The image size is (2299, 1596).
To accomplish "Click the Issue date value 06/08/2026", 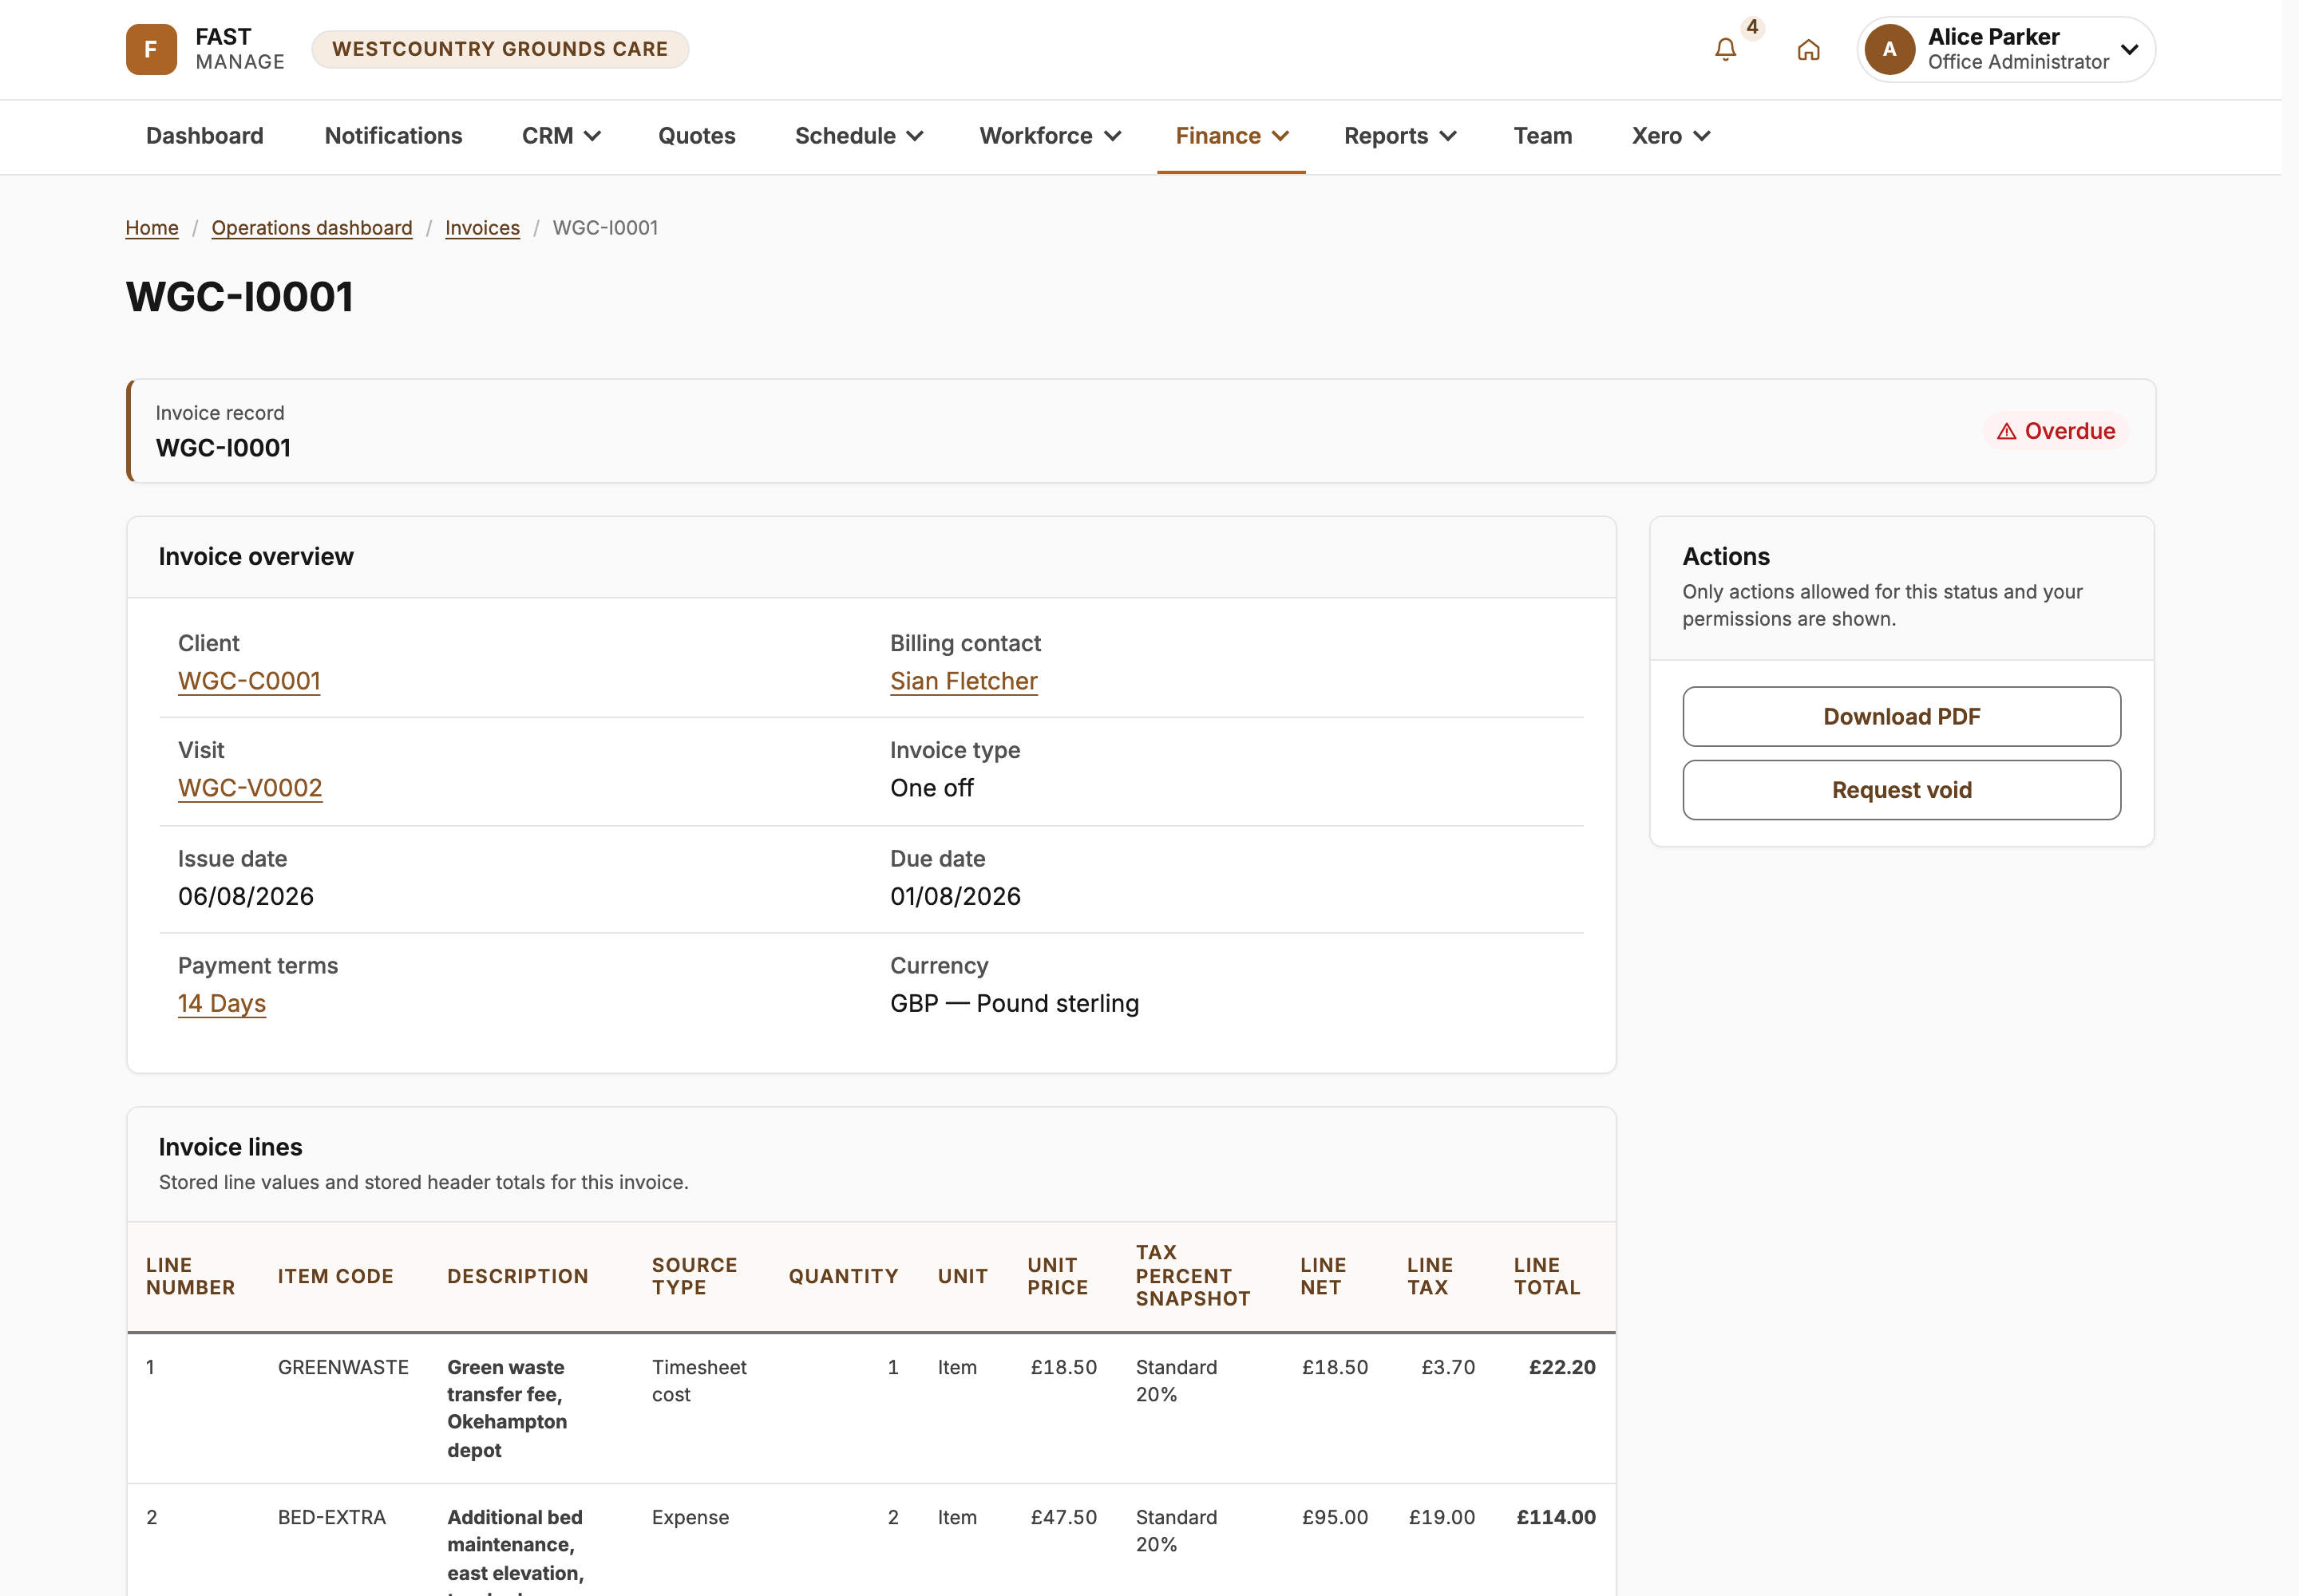I will tap(246, 896).
